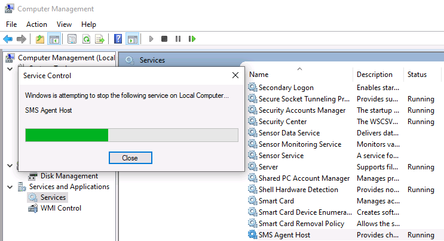
Task: Collapse the System Tools tree node
Action: (x=10, y=69)
